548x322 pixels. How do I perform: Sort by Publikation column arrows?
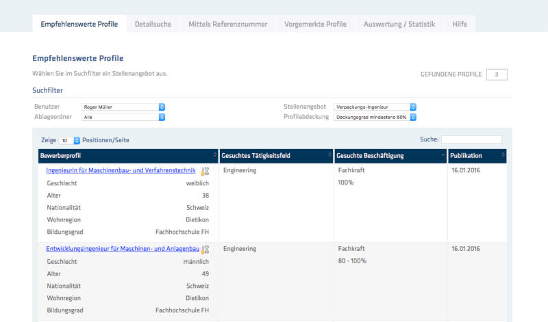click(503, 156)
